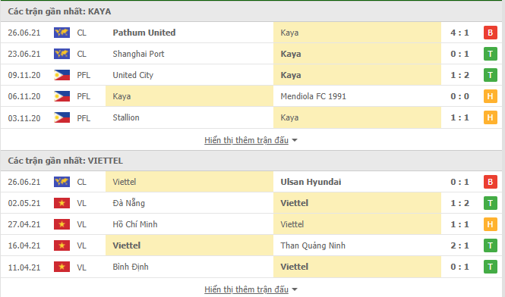Click the orange H badge for Hồ Chí Minh match
This screenshot has width=505, height=297.
click(490, 224)
